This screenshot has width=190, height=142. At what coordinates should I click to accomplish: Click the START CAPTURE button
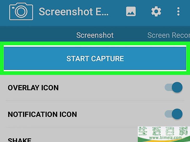pos(95,59)
